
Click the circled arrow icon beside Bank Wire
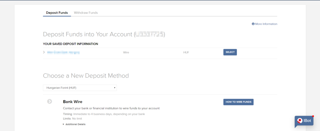50,101
